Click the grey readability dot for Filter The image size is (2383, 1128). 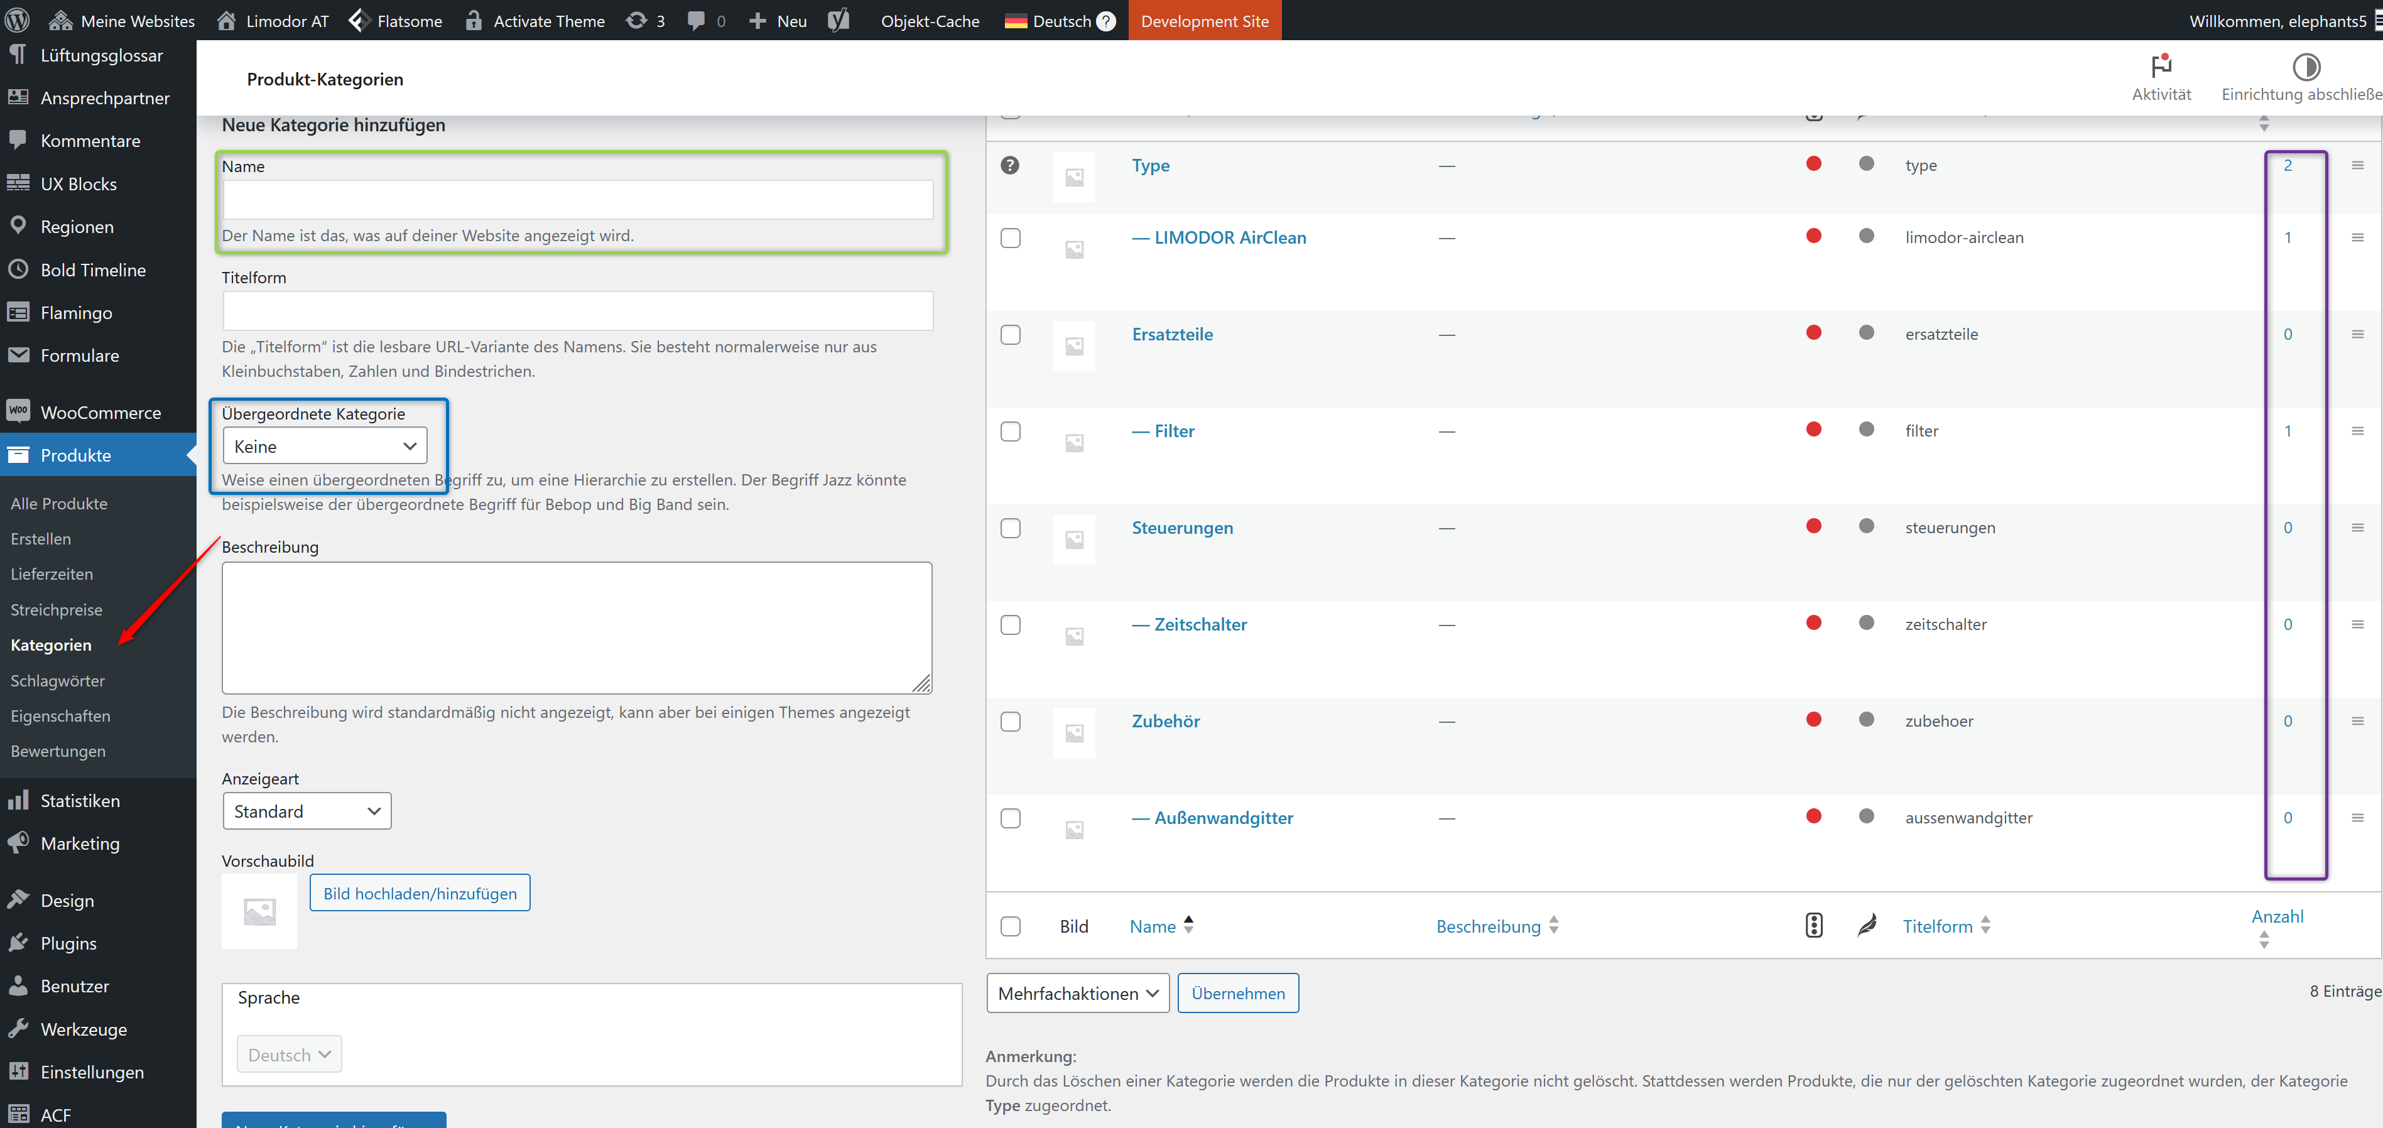[x=1867, y=430]
